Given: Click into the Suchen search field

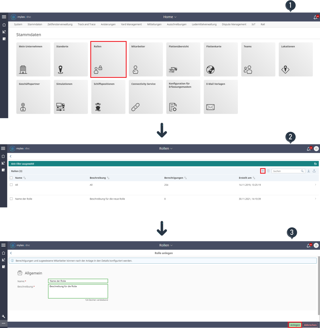Looking at the screenshot, I should pos(288,171).
